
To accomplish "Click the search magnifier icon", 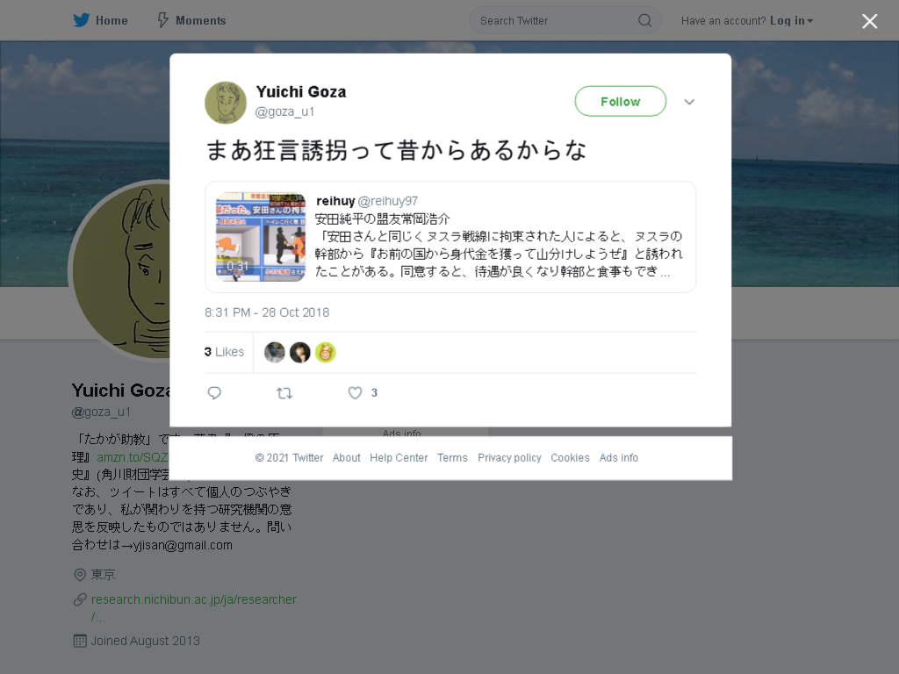I will [x=644, y=21].
